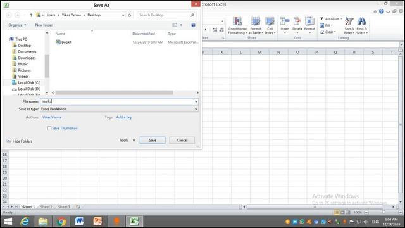Click the Add a tag link
This screenshot has height=228, width=405.
[x=124, y=117]
